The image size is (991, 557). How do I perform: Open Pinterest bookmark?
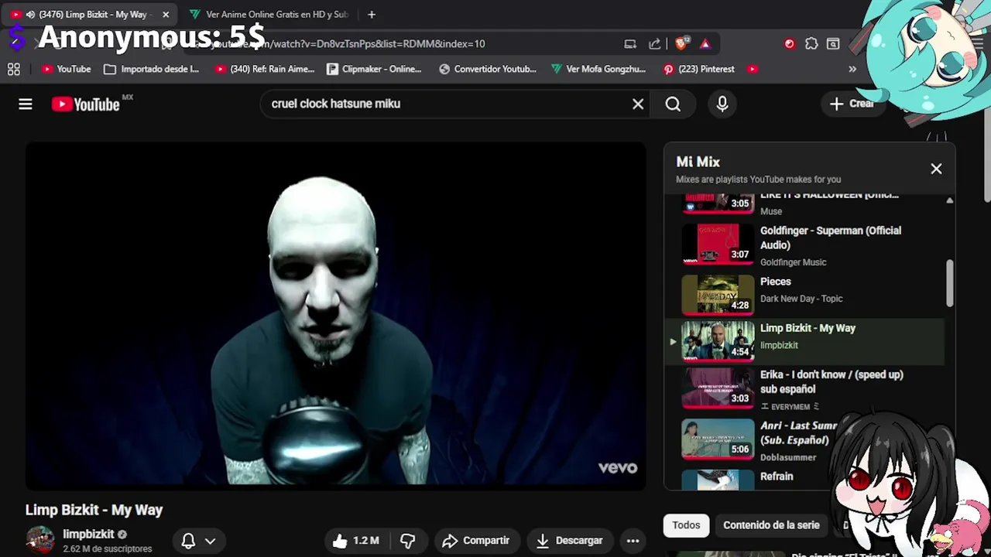699,69
